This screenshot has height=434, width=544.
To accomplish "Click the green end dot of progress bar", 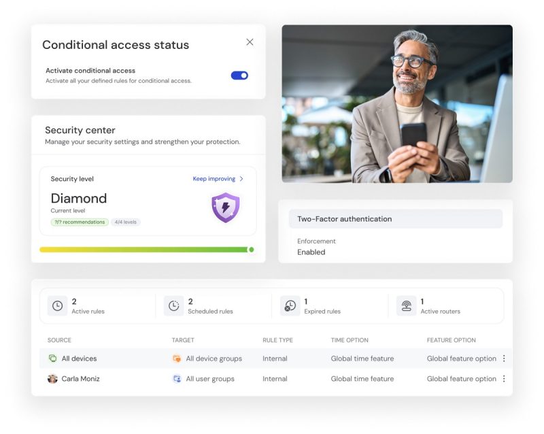I will tap(252, 250).
